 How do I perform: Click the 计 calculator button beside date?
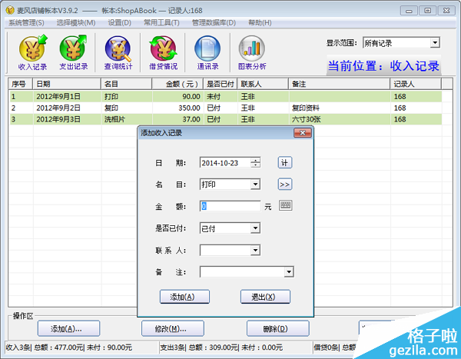(x=284, y=162)
